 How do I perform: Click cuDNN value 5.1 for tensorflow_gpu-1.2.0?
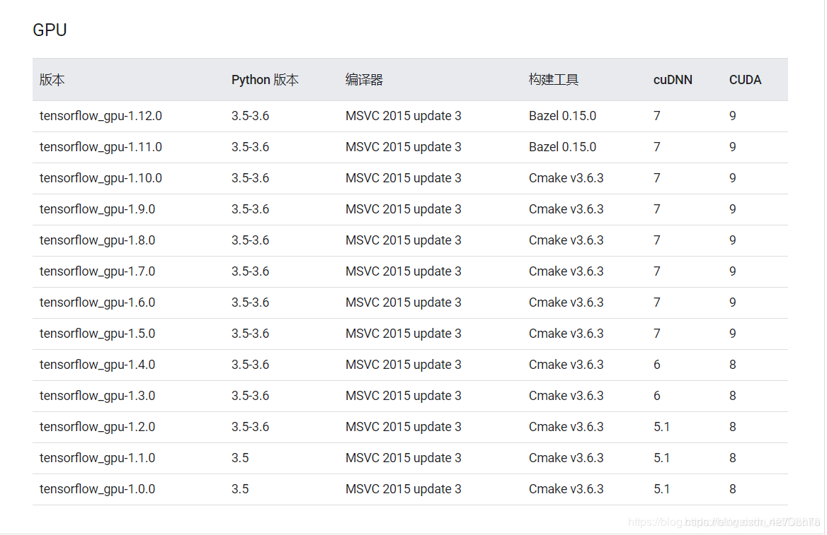point(661,427)
